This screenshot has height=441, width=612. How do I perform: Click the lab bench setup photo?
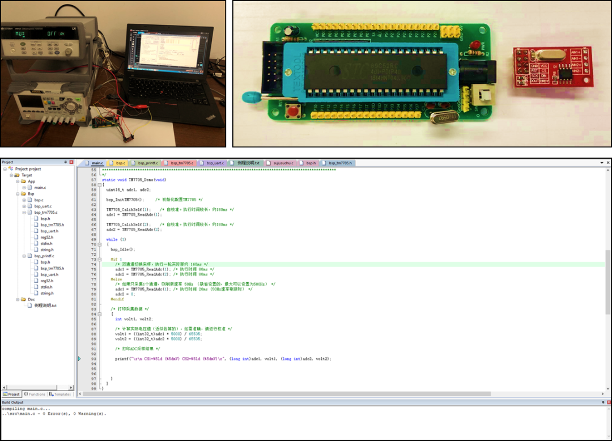click(113, 73)
